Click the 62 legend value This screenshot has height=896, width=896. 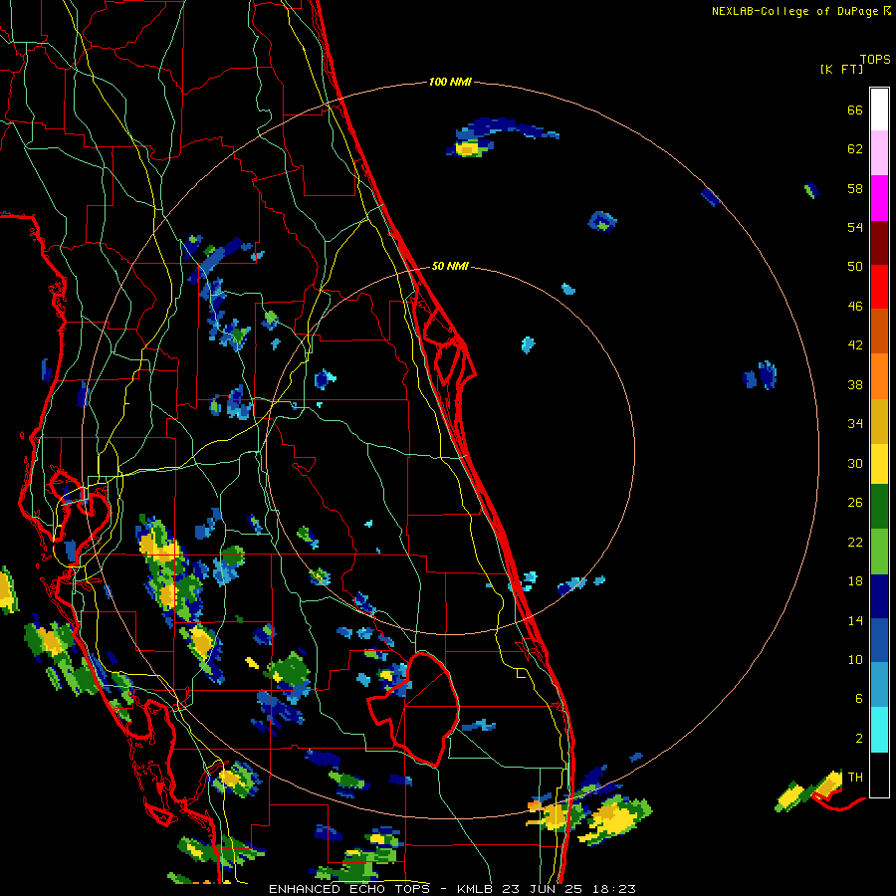click(855, 149)
